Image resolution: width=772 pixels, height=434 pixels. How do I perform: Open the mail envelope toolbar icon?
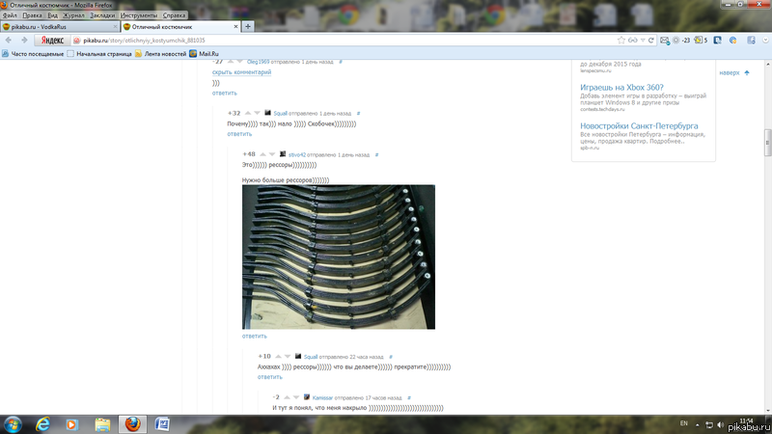coord(665,41)
